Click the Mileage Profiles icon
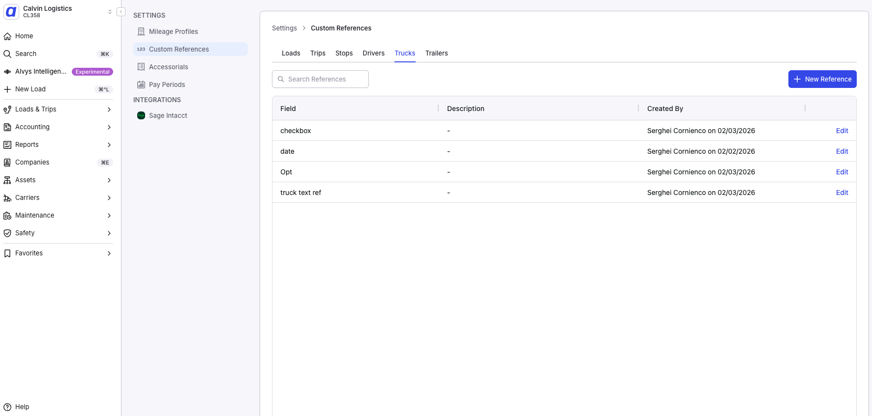This screenshot has height=416, width=872. (141, 31)
